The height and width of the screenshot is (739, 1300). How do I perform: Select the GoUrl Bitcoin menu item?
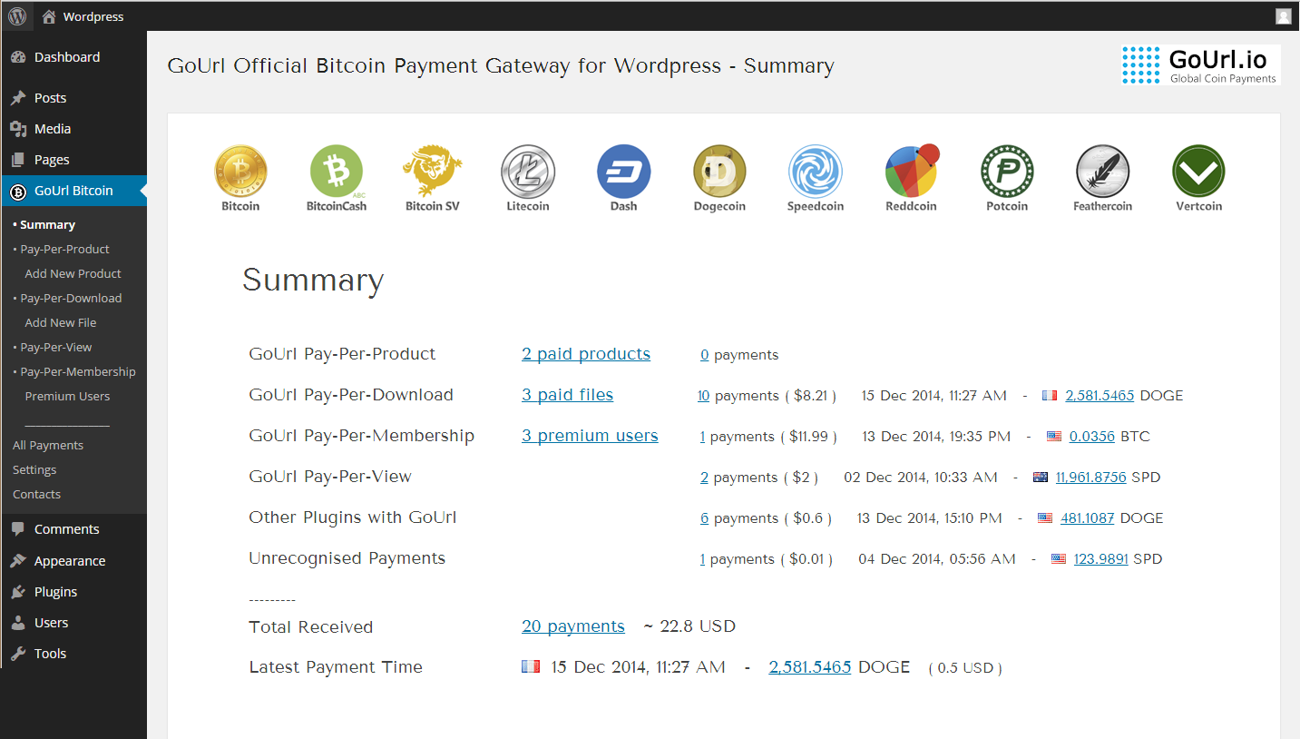(x=73, y=191)
